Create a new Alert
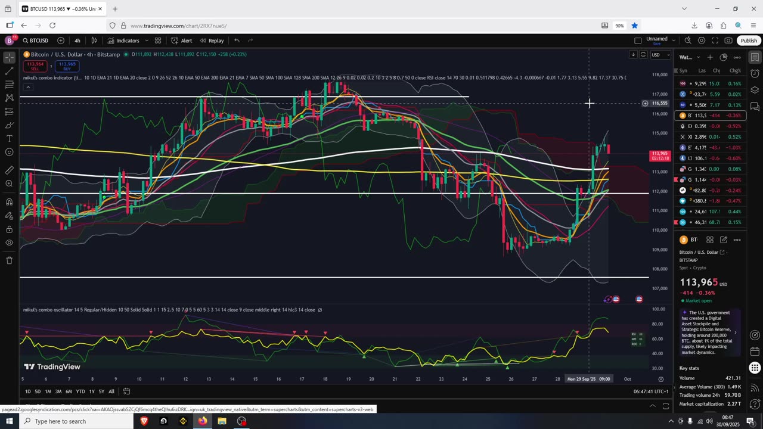The width and height of the screenshot is (763, 429). 182,41
